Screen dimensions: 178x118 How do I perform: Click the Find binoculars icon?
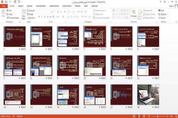159,10
